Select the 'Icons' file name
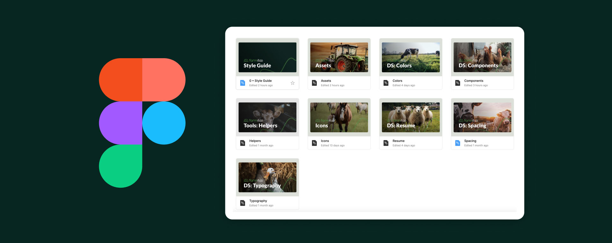The width and height of the screenshot is (612, 243). [x=325, y=141]
